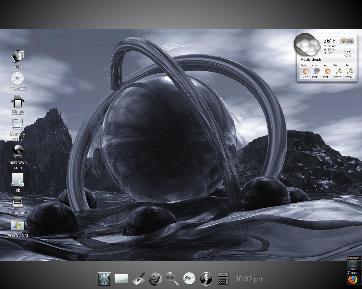Screen dimensions: 362x289
Task: Click the 10:32 pm panel clock
Action: (x=250, y=279)
